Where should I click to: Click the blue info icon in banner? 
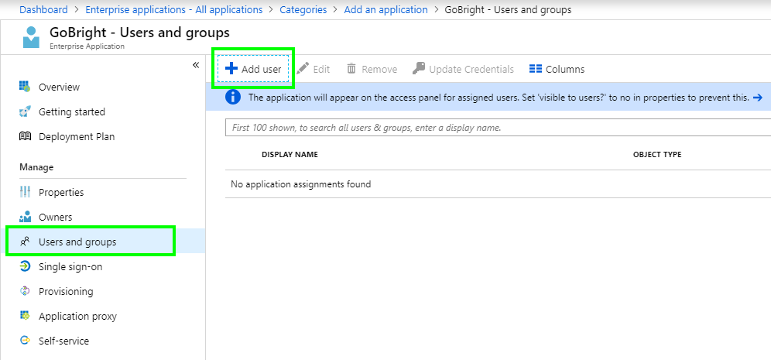point(232,98)
